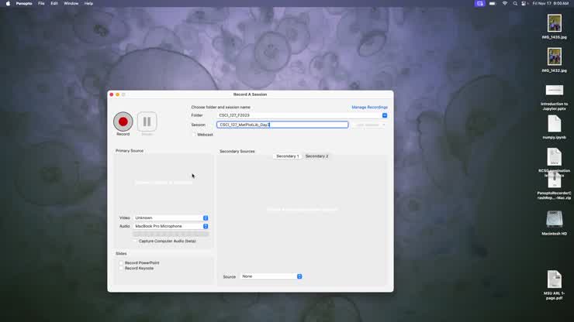This screenshot has height=322, width=574.
Task: Start recording with the red Record button
Action: [x=123, y=122]
